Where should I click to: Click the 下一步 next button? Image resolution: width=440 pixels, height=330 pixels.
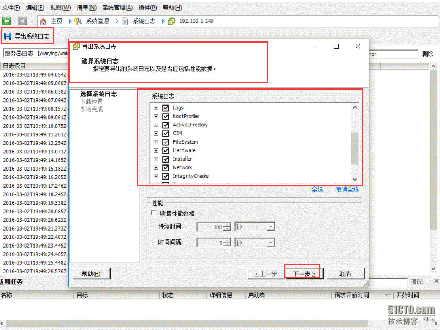pos(304,274)
